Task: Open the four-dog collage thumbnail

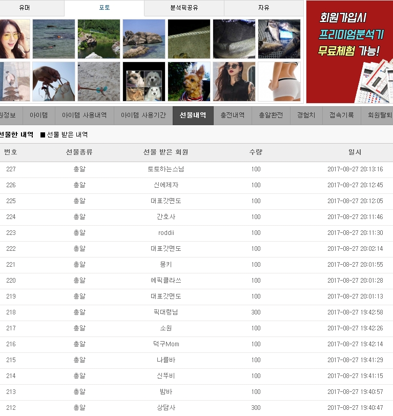Action: pyautogui.click(x=144, y=82)
